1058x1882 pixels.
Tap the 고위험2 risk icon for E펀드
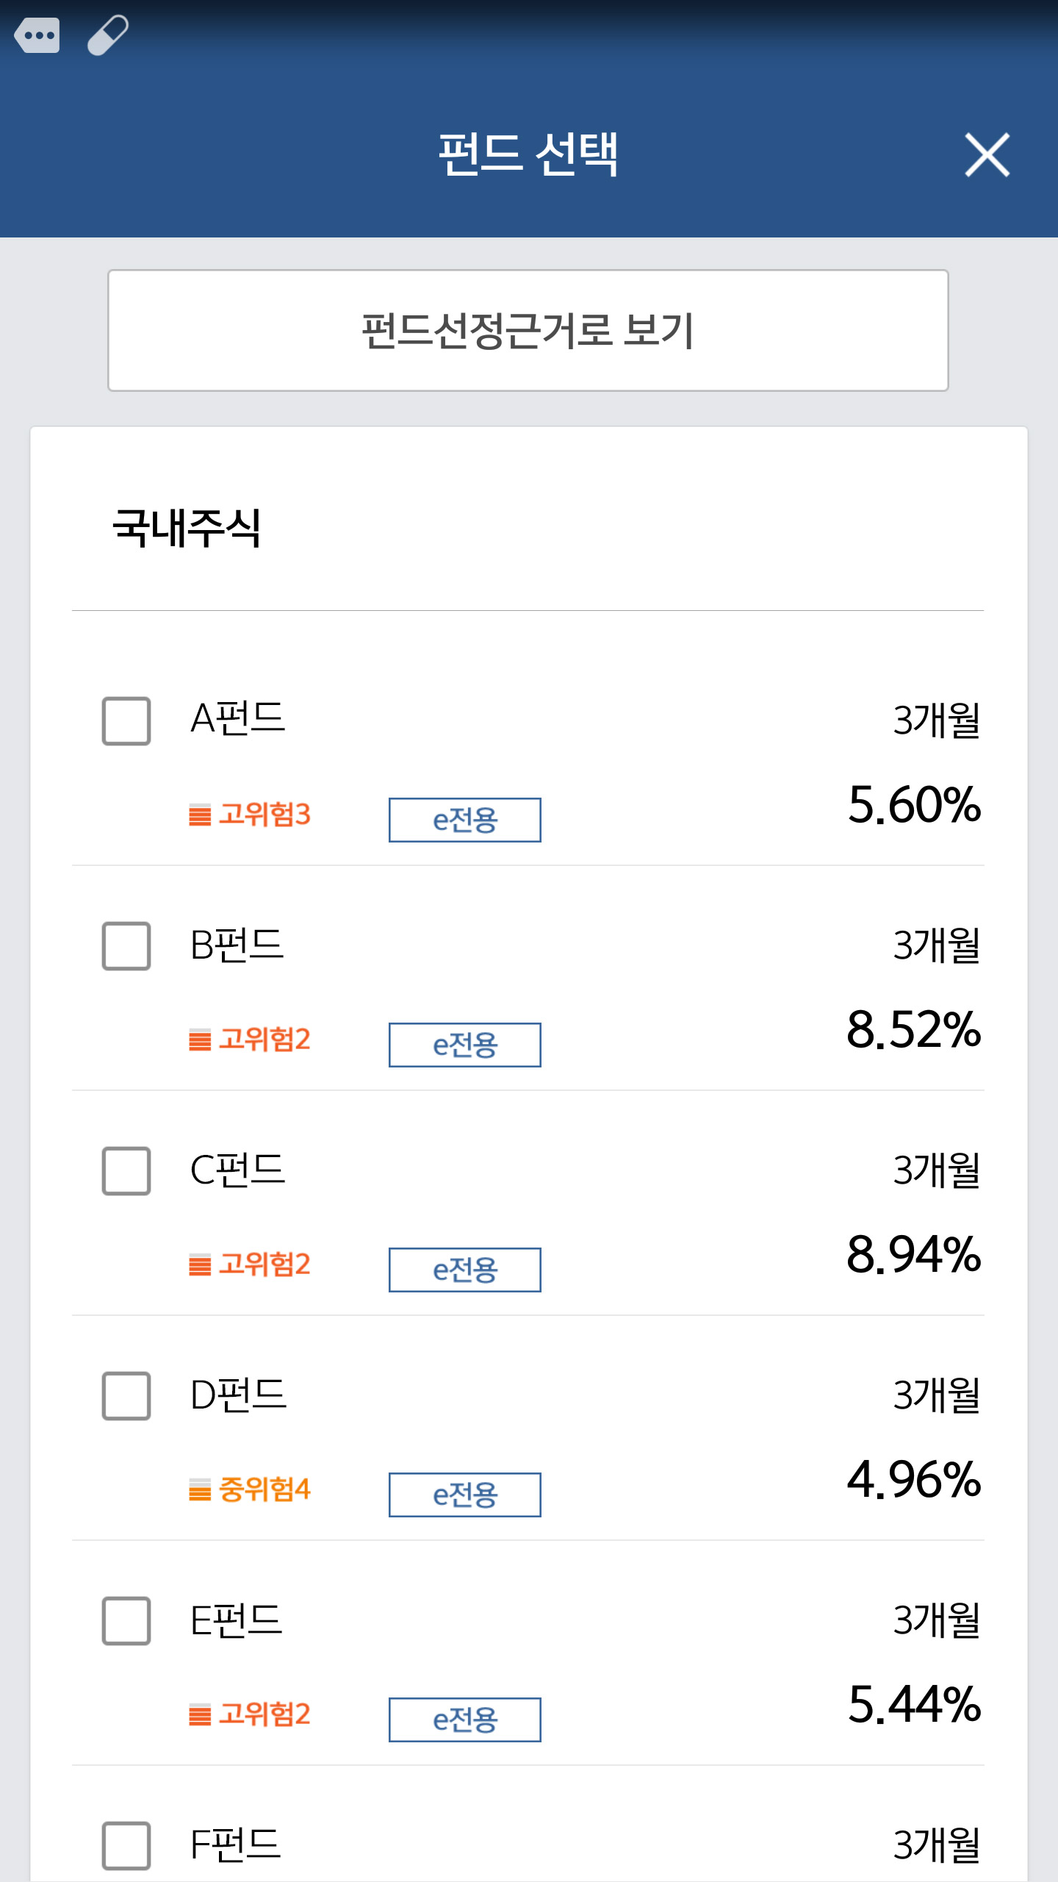[x=200, y=1715]
